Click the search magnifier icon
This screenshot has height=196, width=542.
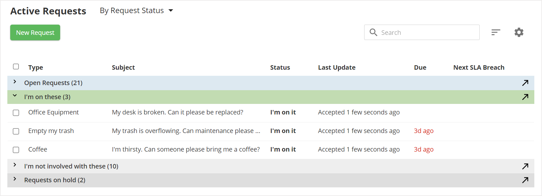[x=373, y=32]
